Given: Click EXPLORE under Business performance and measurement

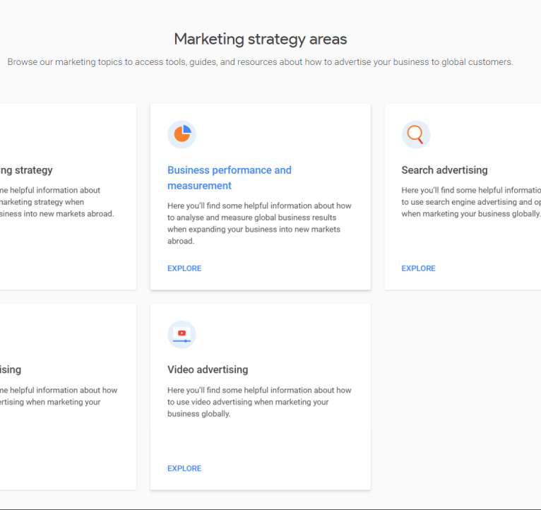Looking at the screenshot, I should tap(184, 268).
